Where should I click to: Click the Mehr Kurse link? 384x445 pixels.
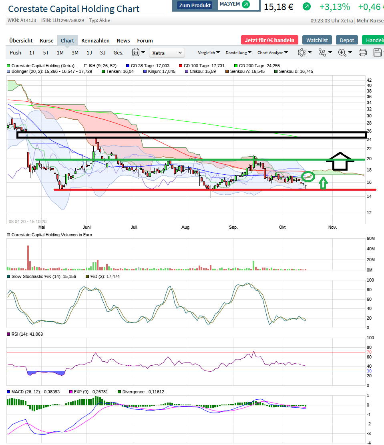click(x=370, y=20)
